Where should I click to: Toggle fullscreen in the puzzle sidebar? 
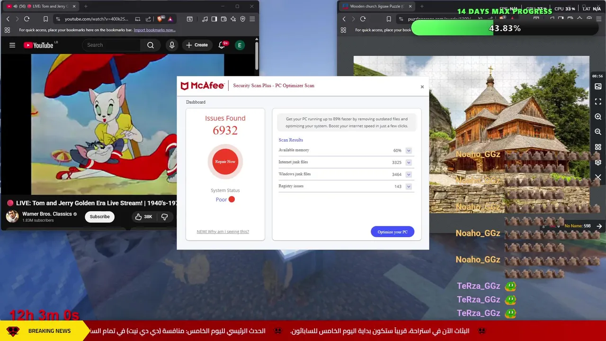tap(598, 101)
